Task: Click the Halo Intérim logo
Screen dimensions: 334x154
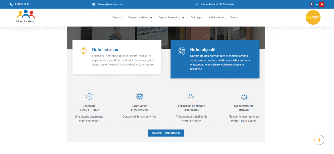Action: click(x=26, y=16)
